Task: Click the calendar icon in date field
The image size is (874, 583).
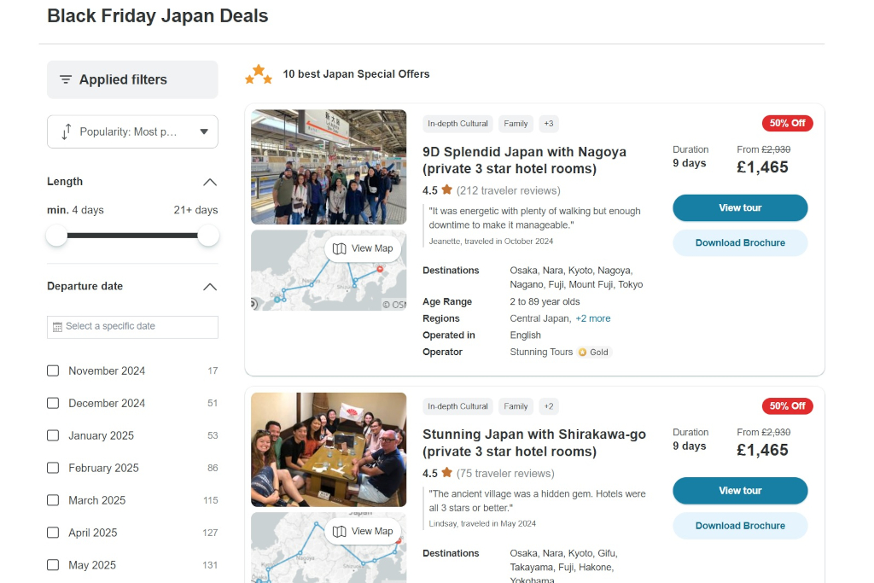Action: (57, 327)
